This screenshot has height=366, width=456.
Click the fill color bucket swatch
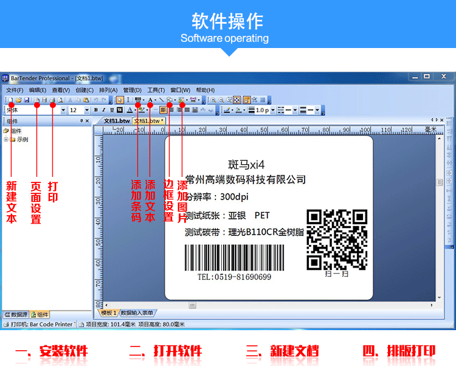[238, 110]
